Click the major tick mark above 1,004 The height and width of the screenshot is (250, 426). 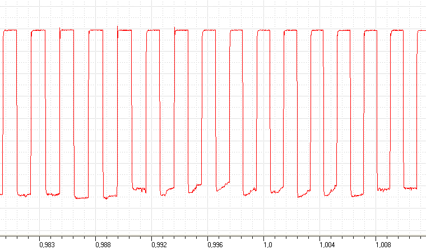(319, 238)
